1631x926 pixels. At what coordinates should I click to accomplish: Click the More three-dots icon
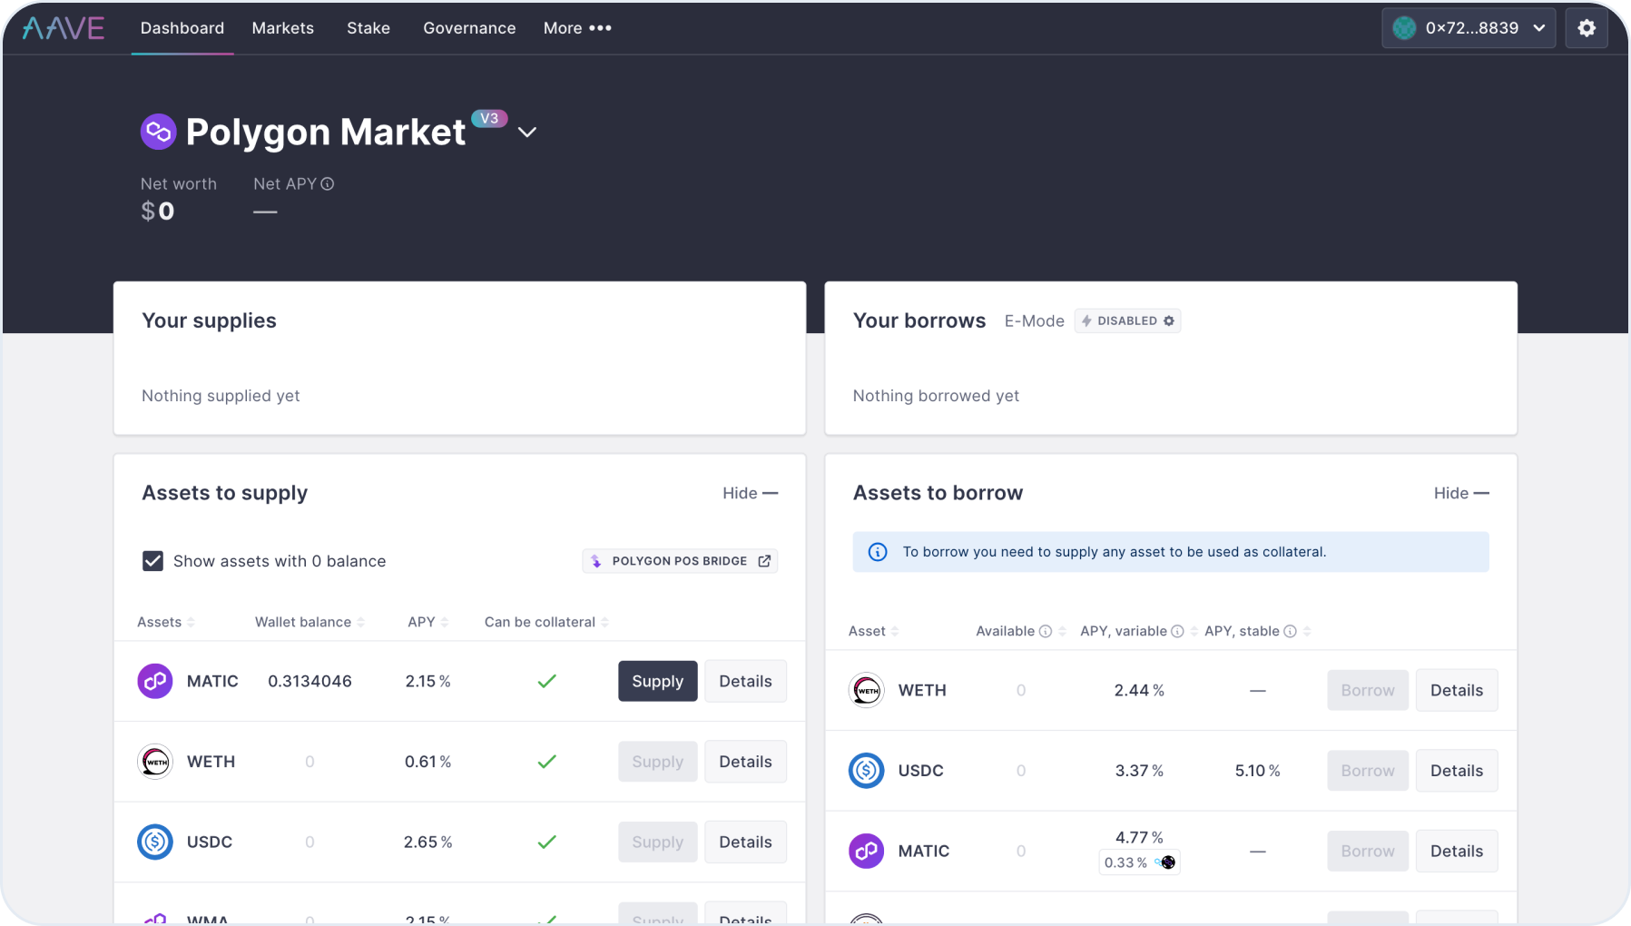point(600,28)
